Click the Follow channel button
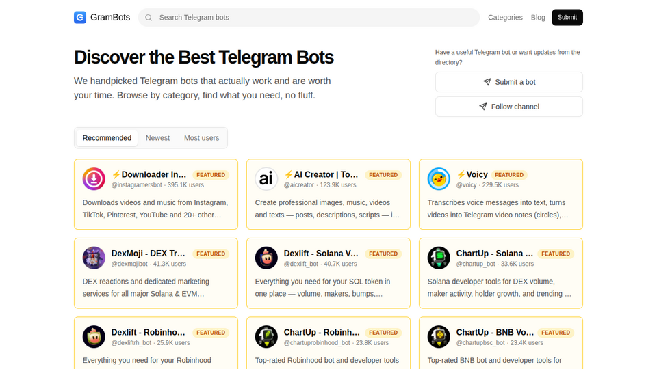This screenshot has width=657, height=369. click(x=509, y=107)
